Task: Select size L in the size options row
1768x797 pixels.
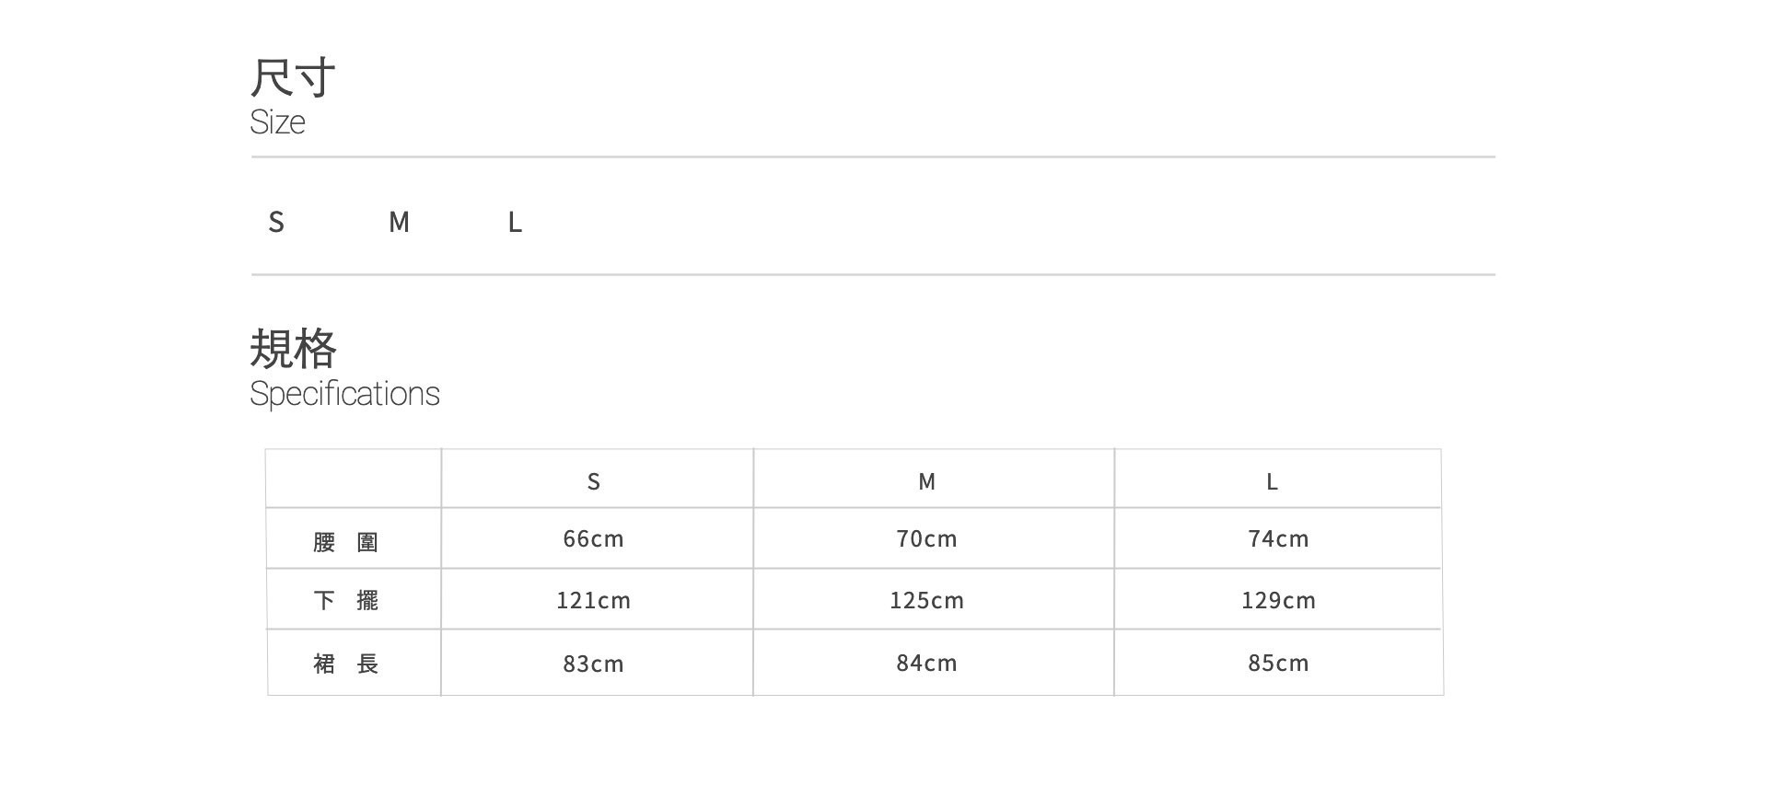Action: pyautogui.click(x=515, y=222)
